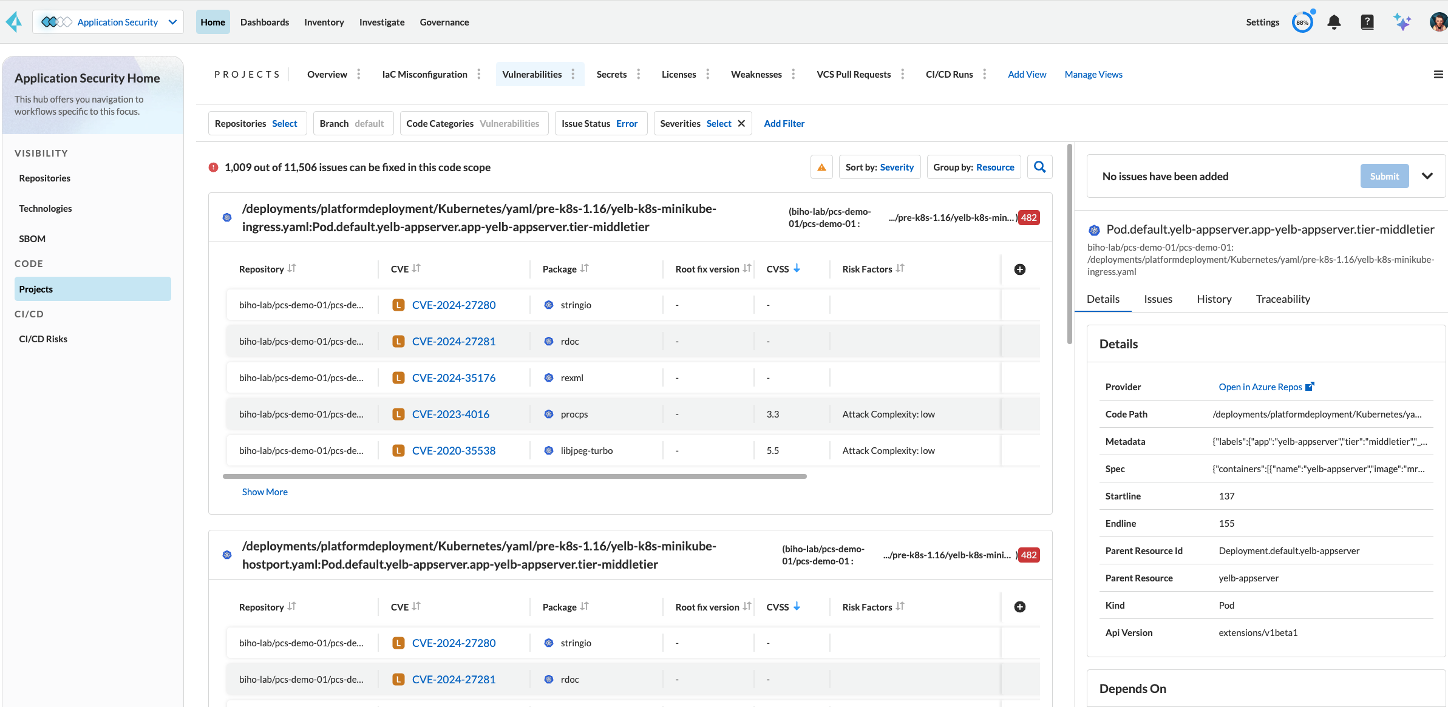Click the plus icon in first table header
Screen dimensions: 1448x707
pos(1020,269)
